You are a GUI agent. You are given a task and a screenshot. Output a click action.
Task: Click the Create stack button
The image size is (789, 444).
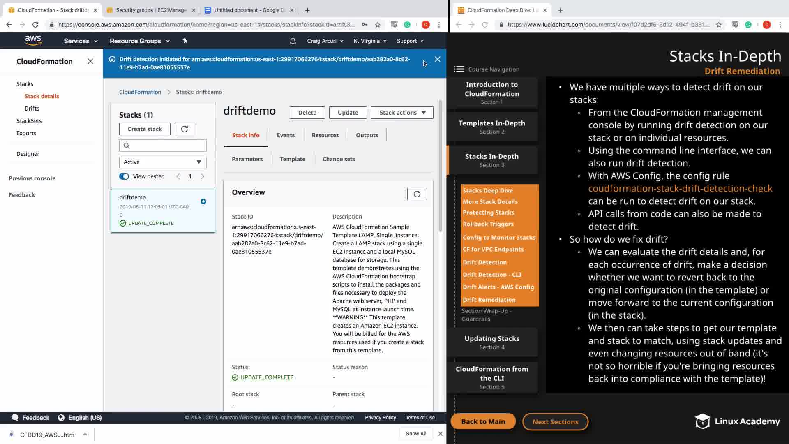(x=145, y=129)
